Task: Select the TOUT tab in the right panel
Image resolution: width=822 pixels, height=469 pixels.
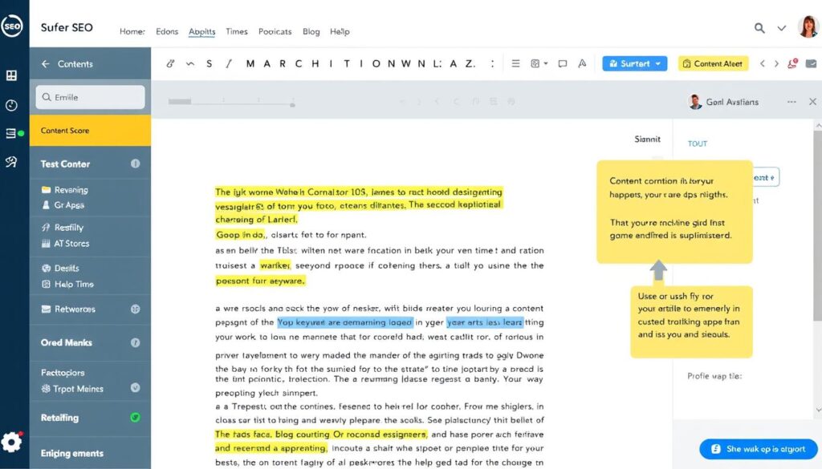Action: (697, 143)
